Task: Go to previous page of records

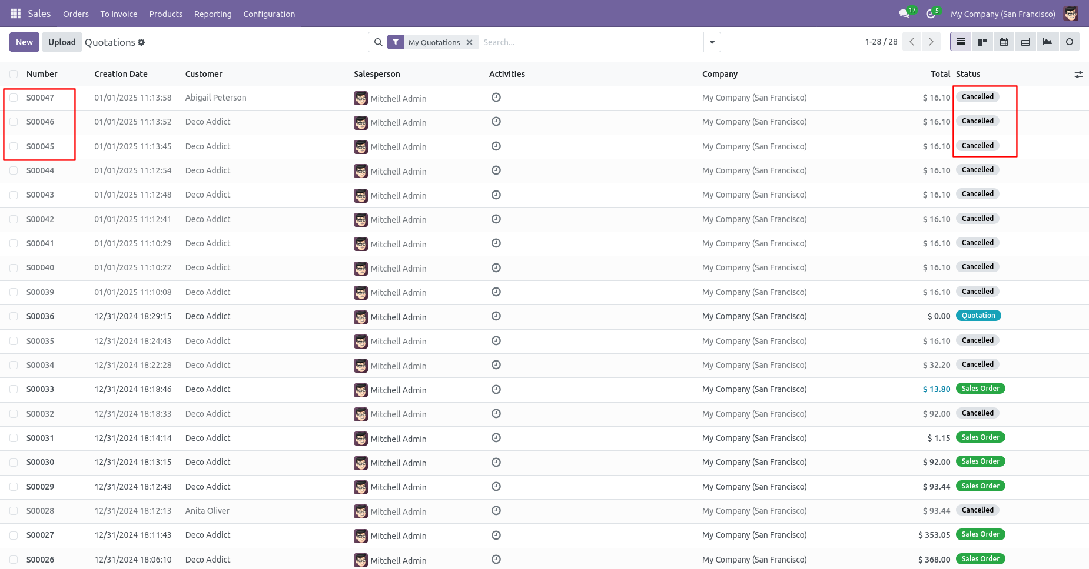Action: (912, 42)
